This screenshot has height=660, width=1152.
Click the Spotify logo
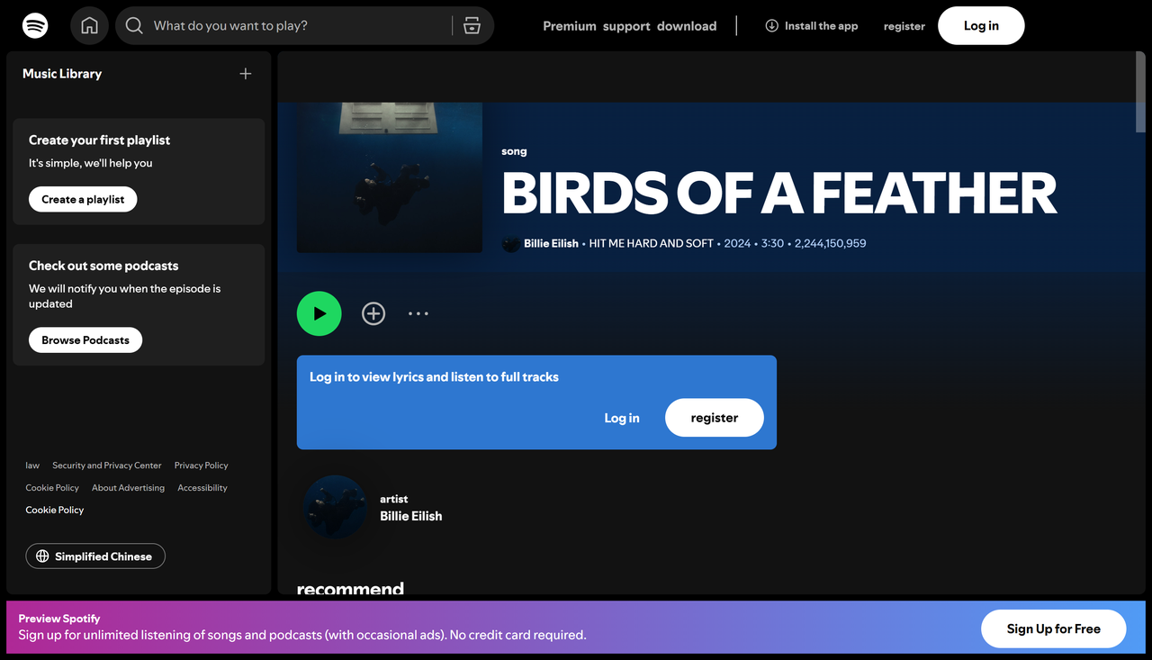click(x=34, y=25)
